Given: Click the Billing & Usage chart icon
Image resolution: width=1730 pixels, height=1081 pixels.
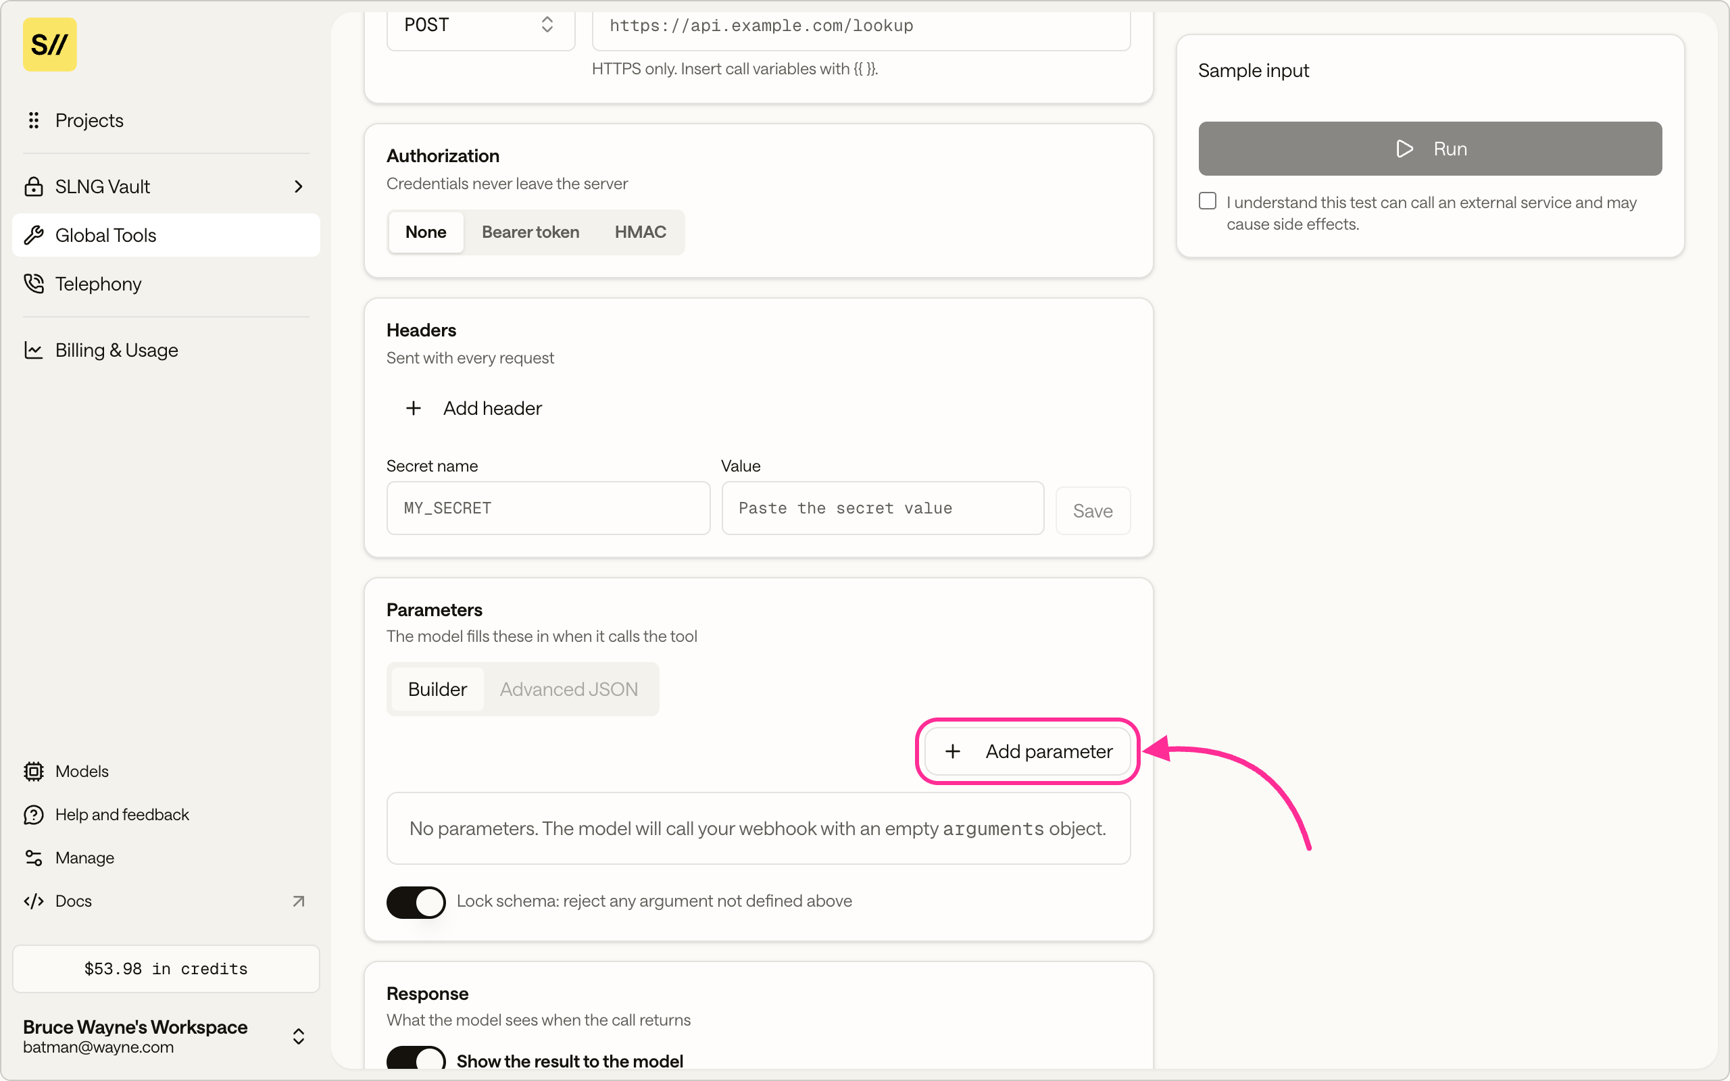Looking at the screenshot, I should click(x=34, y=349).
